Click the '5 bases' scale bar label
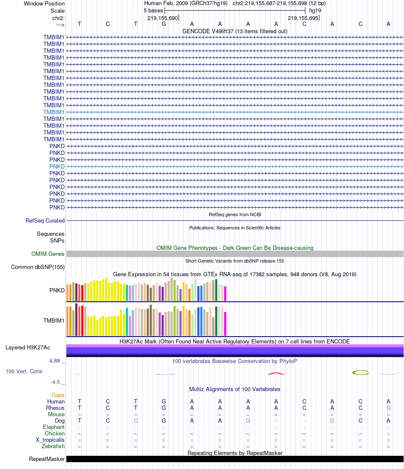 click(x=153, y=11)
